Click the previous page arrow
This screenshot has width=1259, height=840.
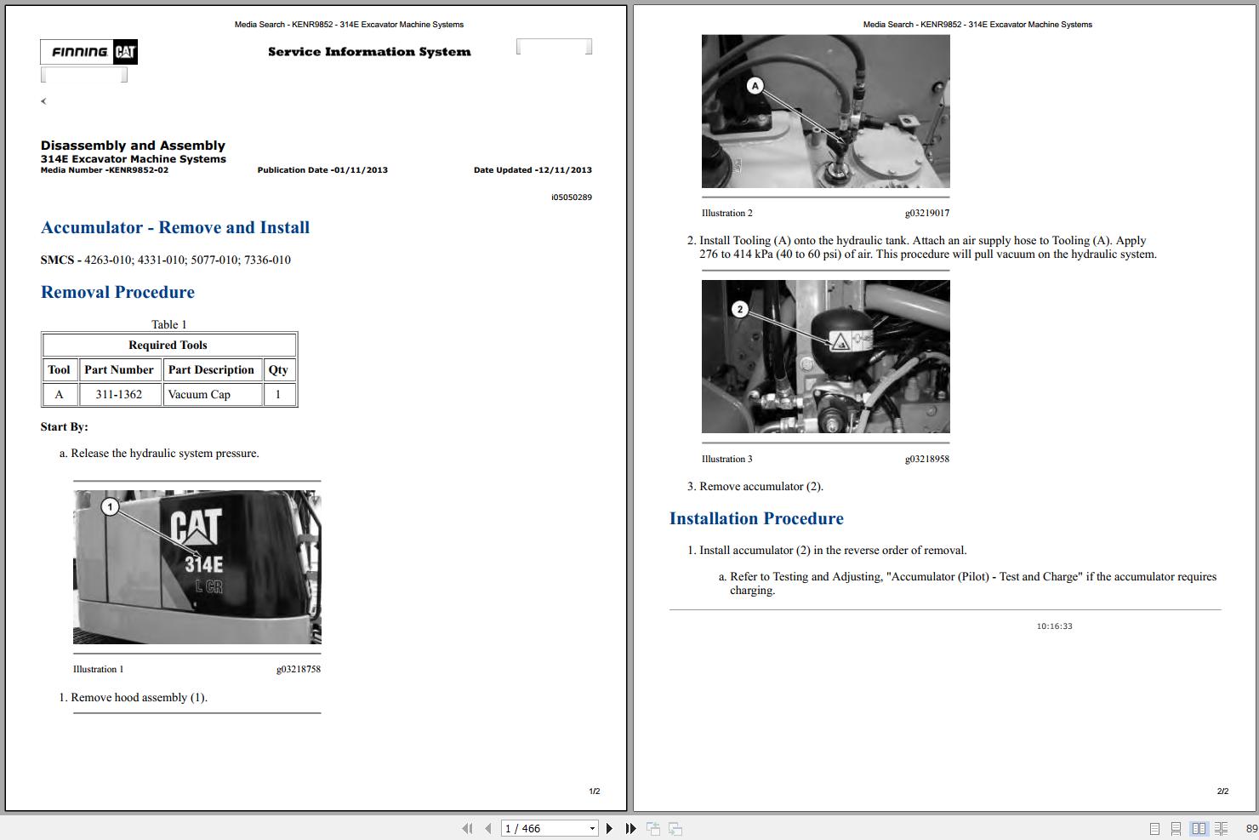487,828
